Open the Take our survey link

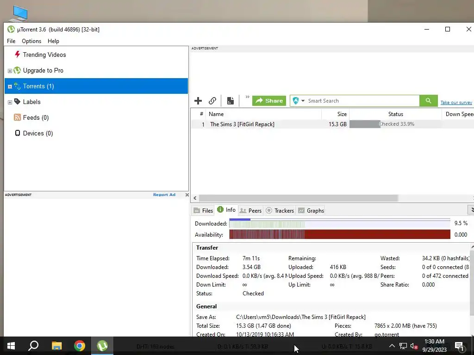pyautogui.click(x=456, y=103)
